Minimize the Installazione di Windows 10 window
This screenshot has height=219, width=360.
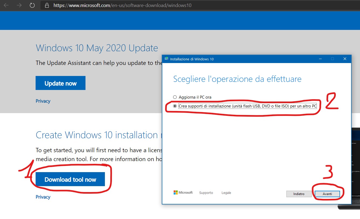tap(320, 59)
